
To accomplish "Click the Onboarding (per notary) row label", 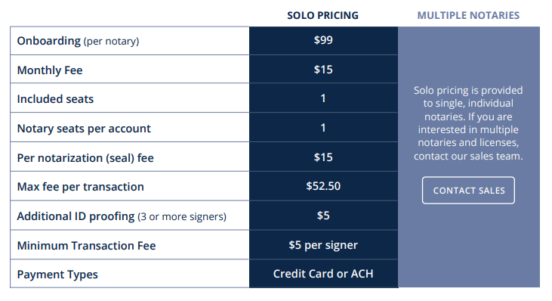I will coord(78,41).
